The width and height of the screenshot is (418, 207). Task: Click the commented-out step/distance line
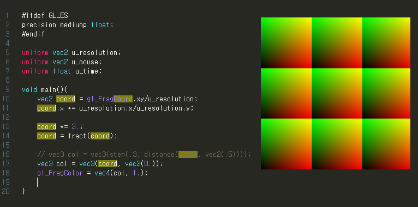coord(144,154)
